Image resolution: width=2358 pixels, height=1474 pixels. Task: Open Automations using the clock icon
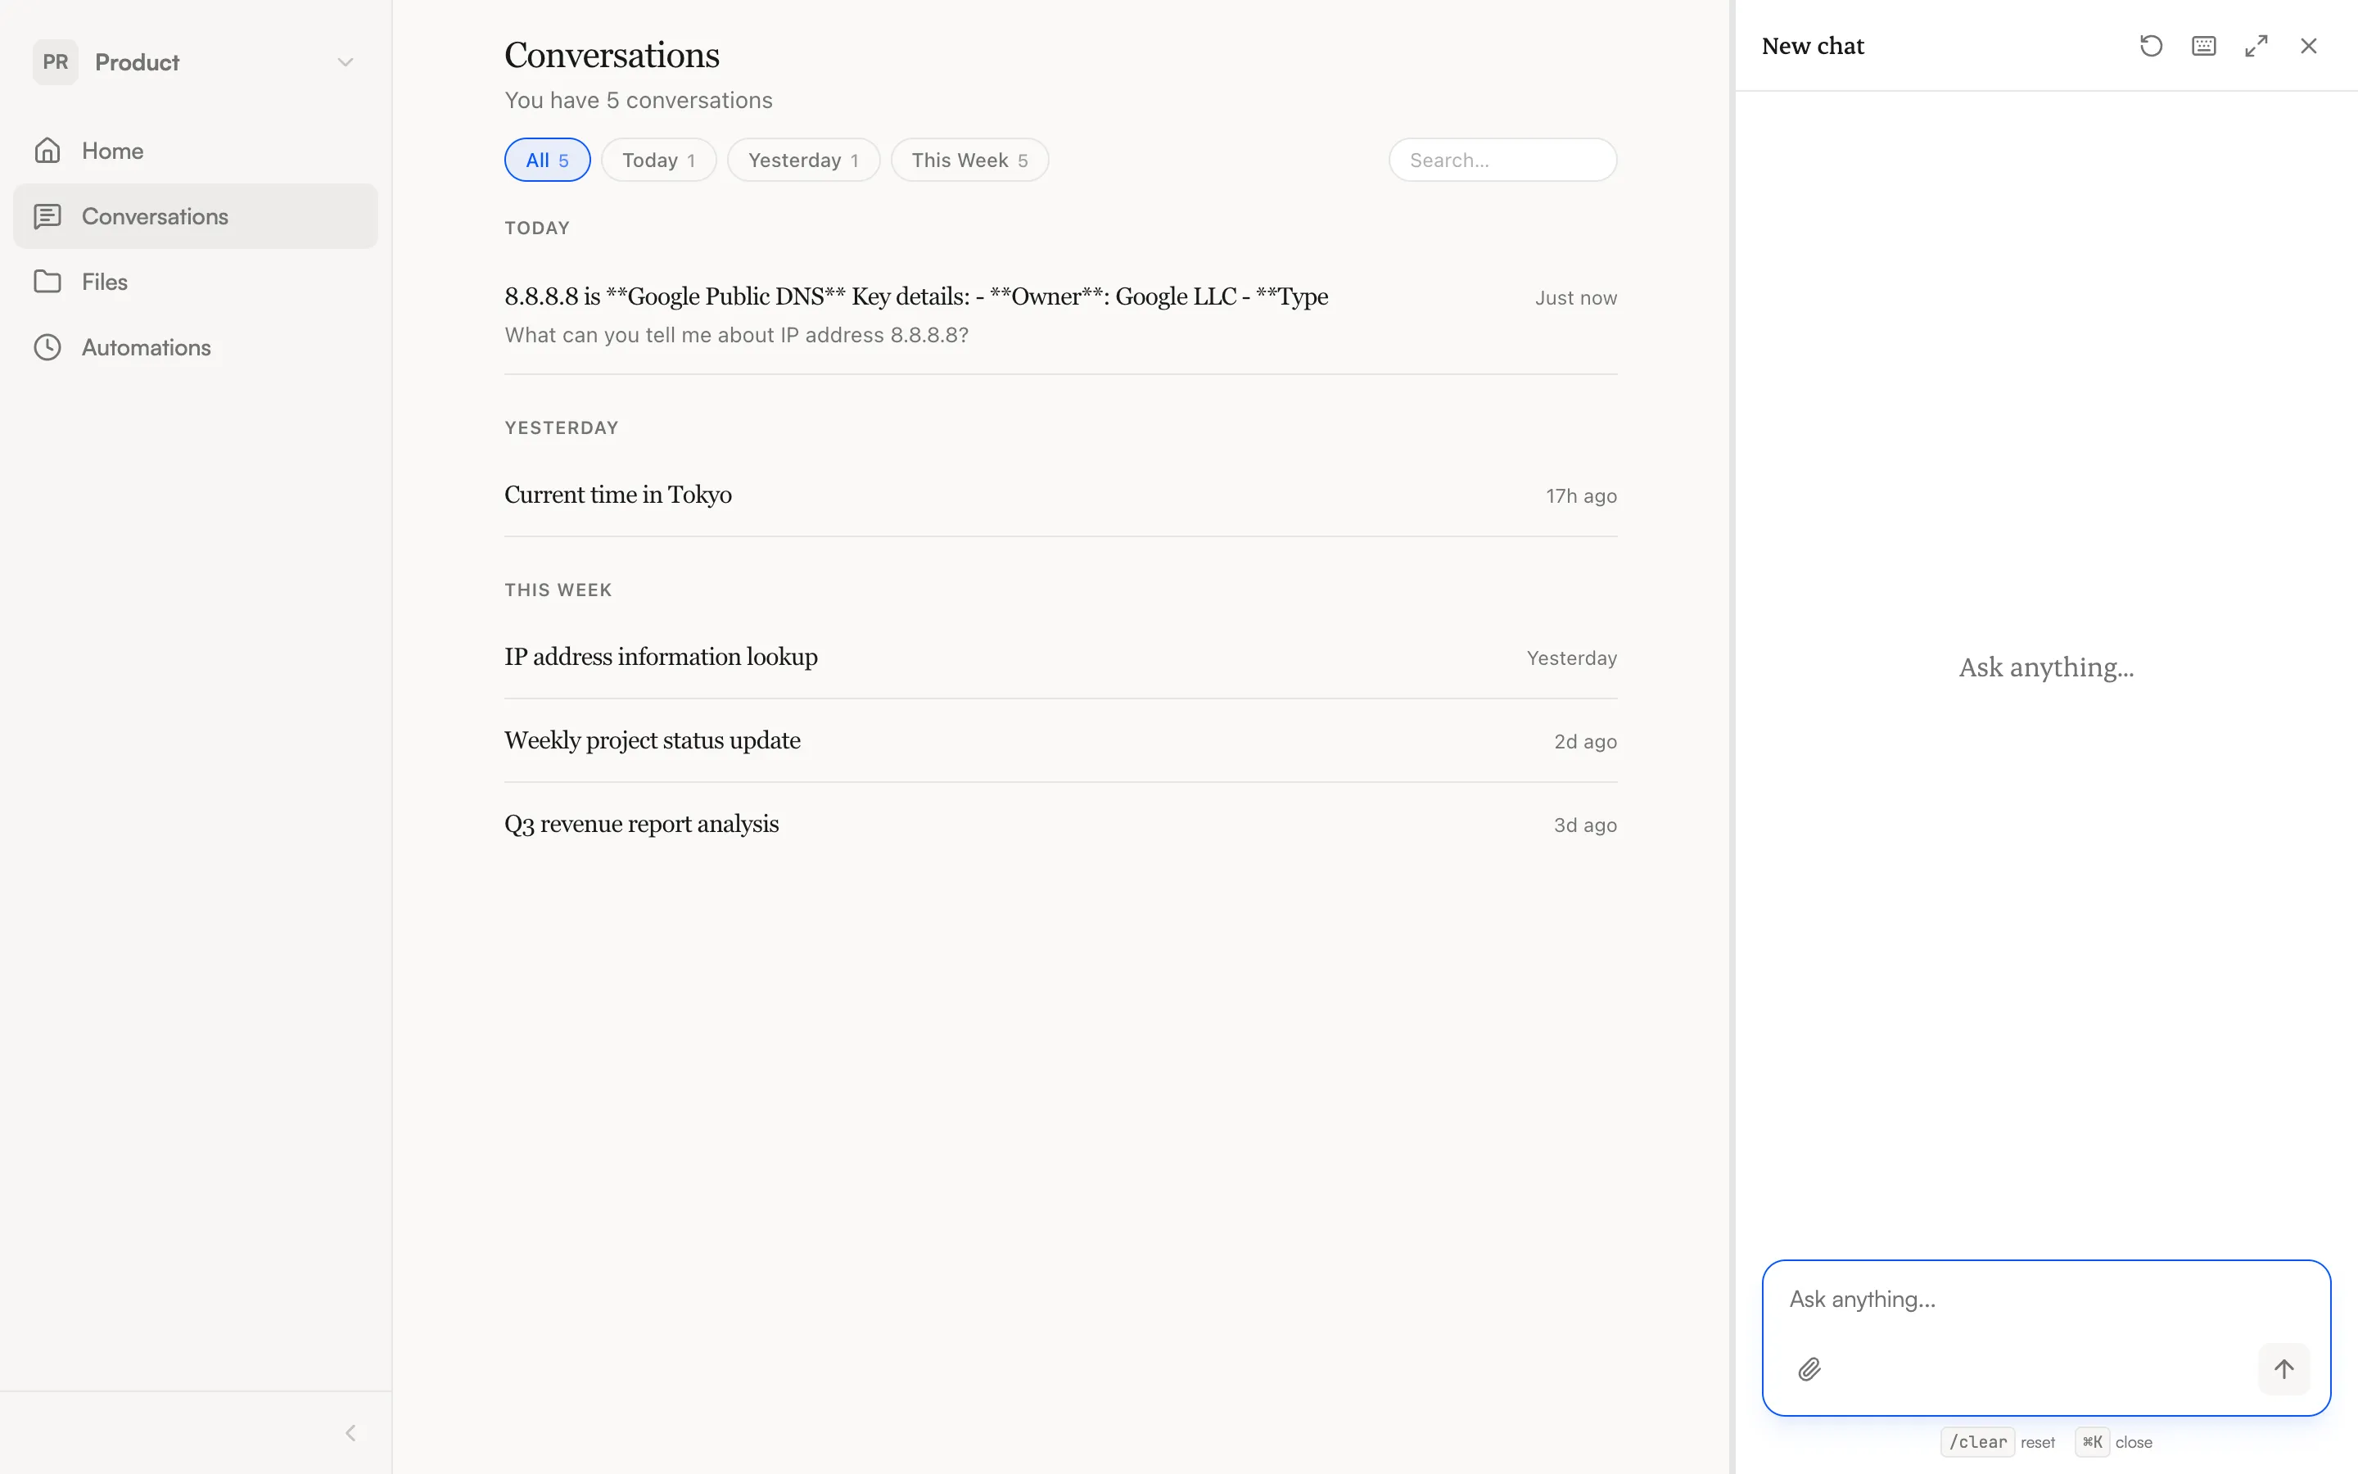[x=47, y=347]
